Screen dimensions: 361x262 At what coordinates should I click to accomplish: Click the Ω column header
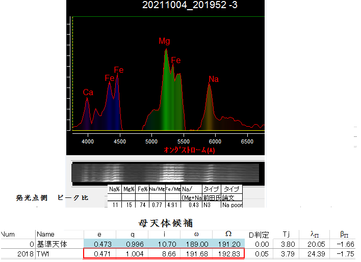228,234
